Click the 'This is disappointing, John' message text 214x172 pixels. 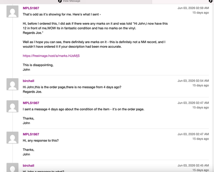38,67
